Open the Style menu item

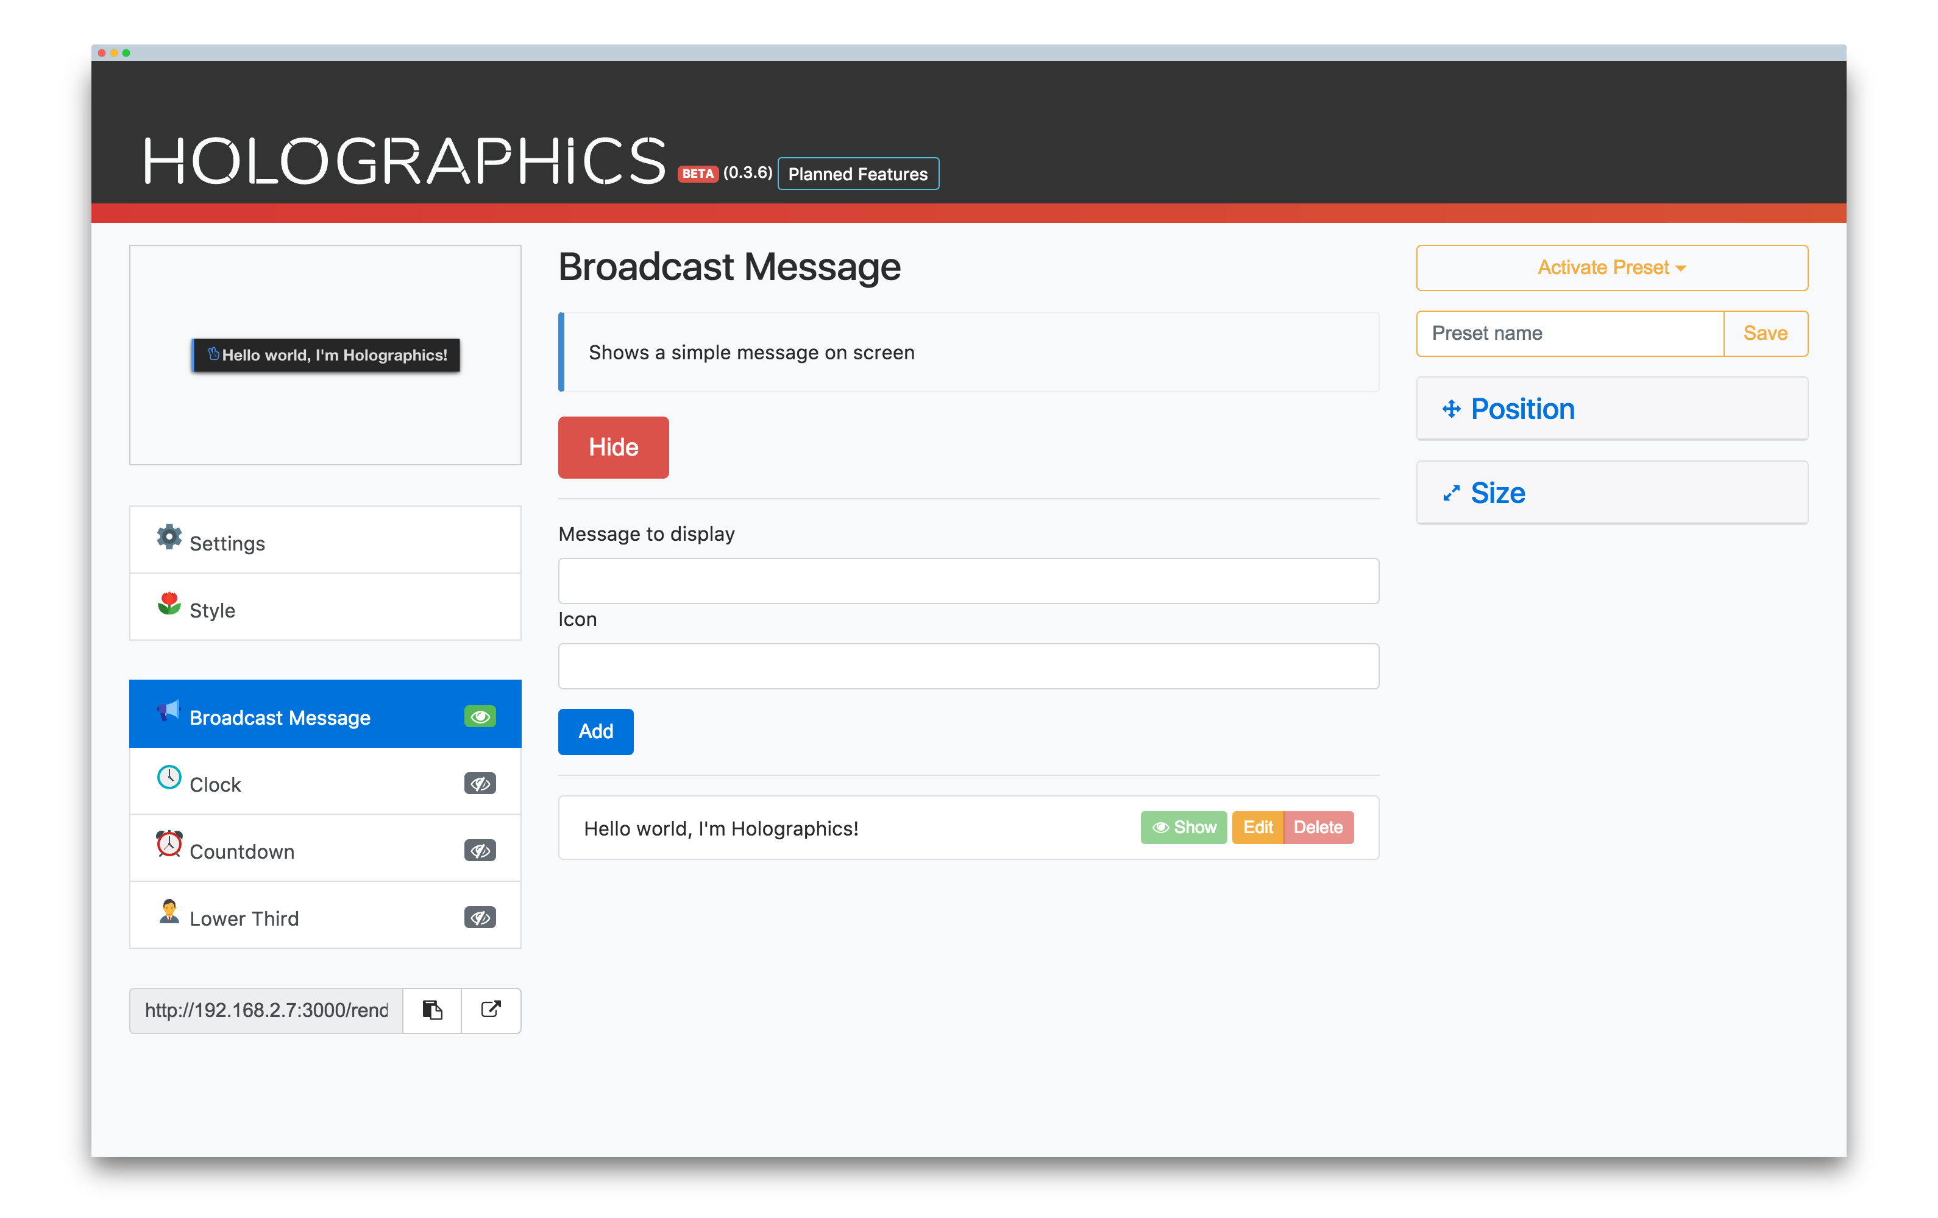[x=325, y=607]
